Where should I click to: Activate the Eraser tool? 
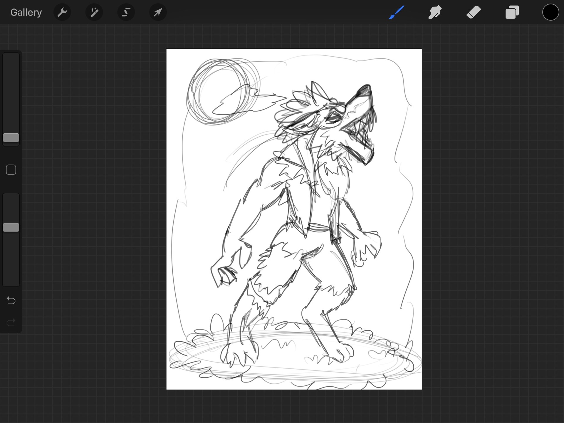click(x=474, y=12)
